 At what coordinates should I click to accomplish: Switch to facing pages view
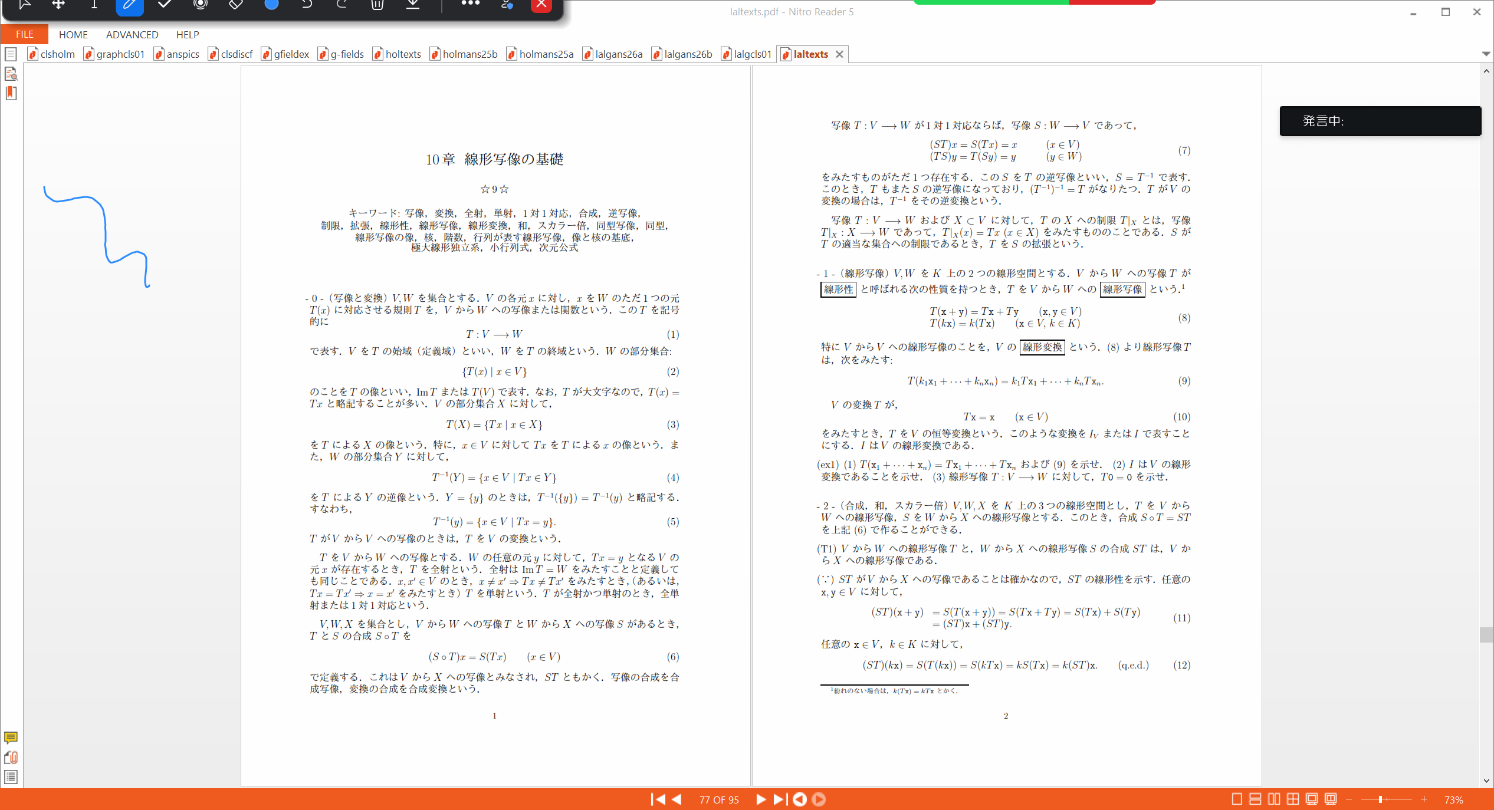click(1274, 799)
